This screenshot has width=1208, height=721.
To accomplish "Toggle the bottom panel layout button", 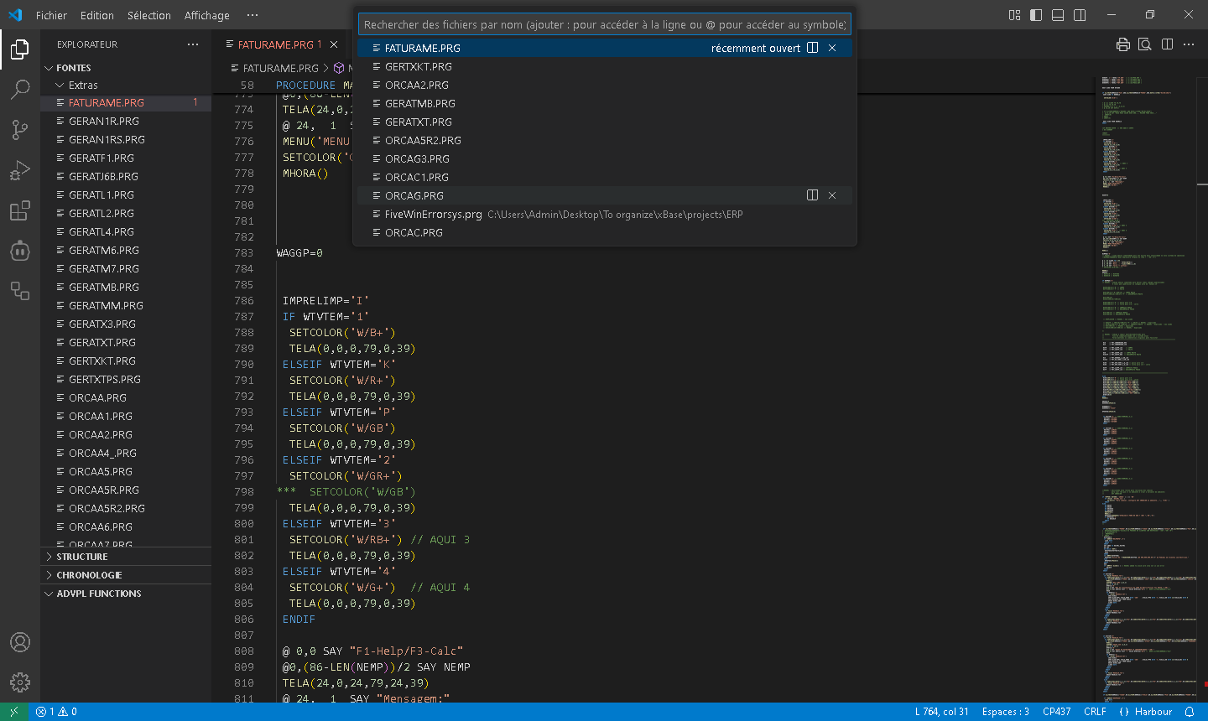I will tap(1058, 15).
